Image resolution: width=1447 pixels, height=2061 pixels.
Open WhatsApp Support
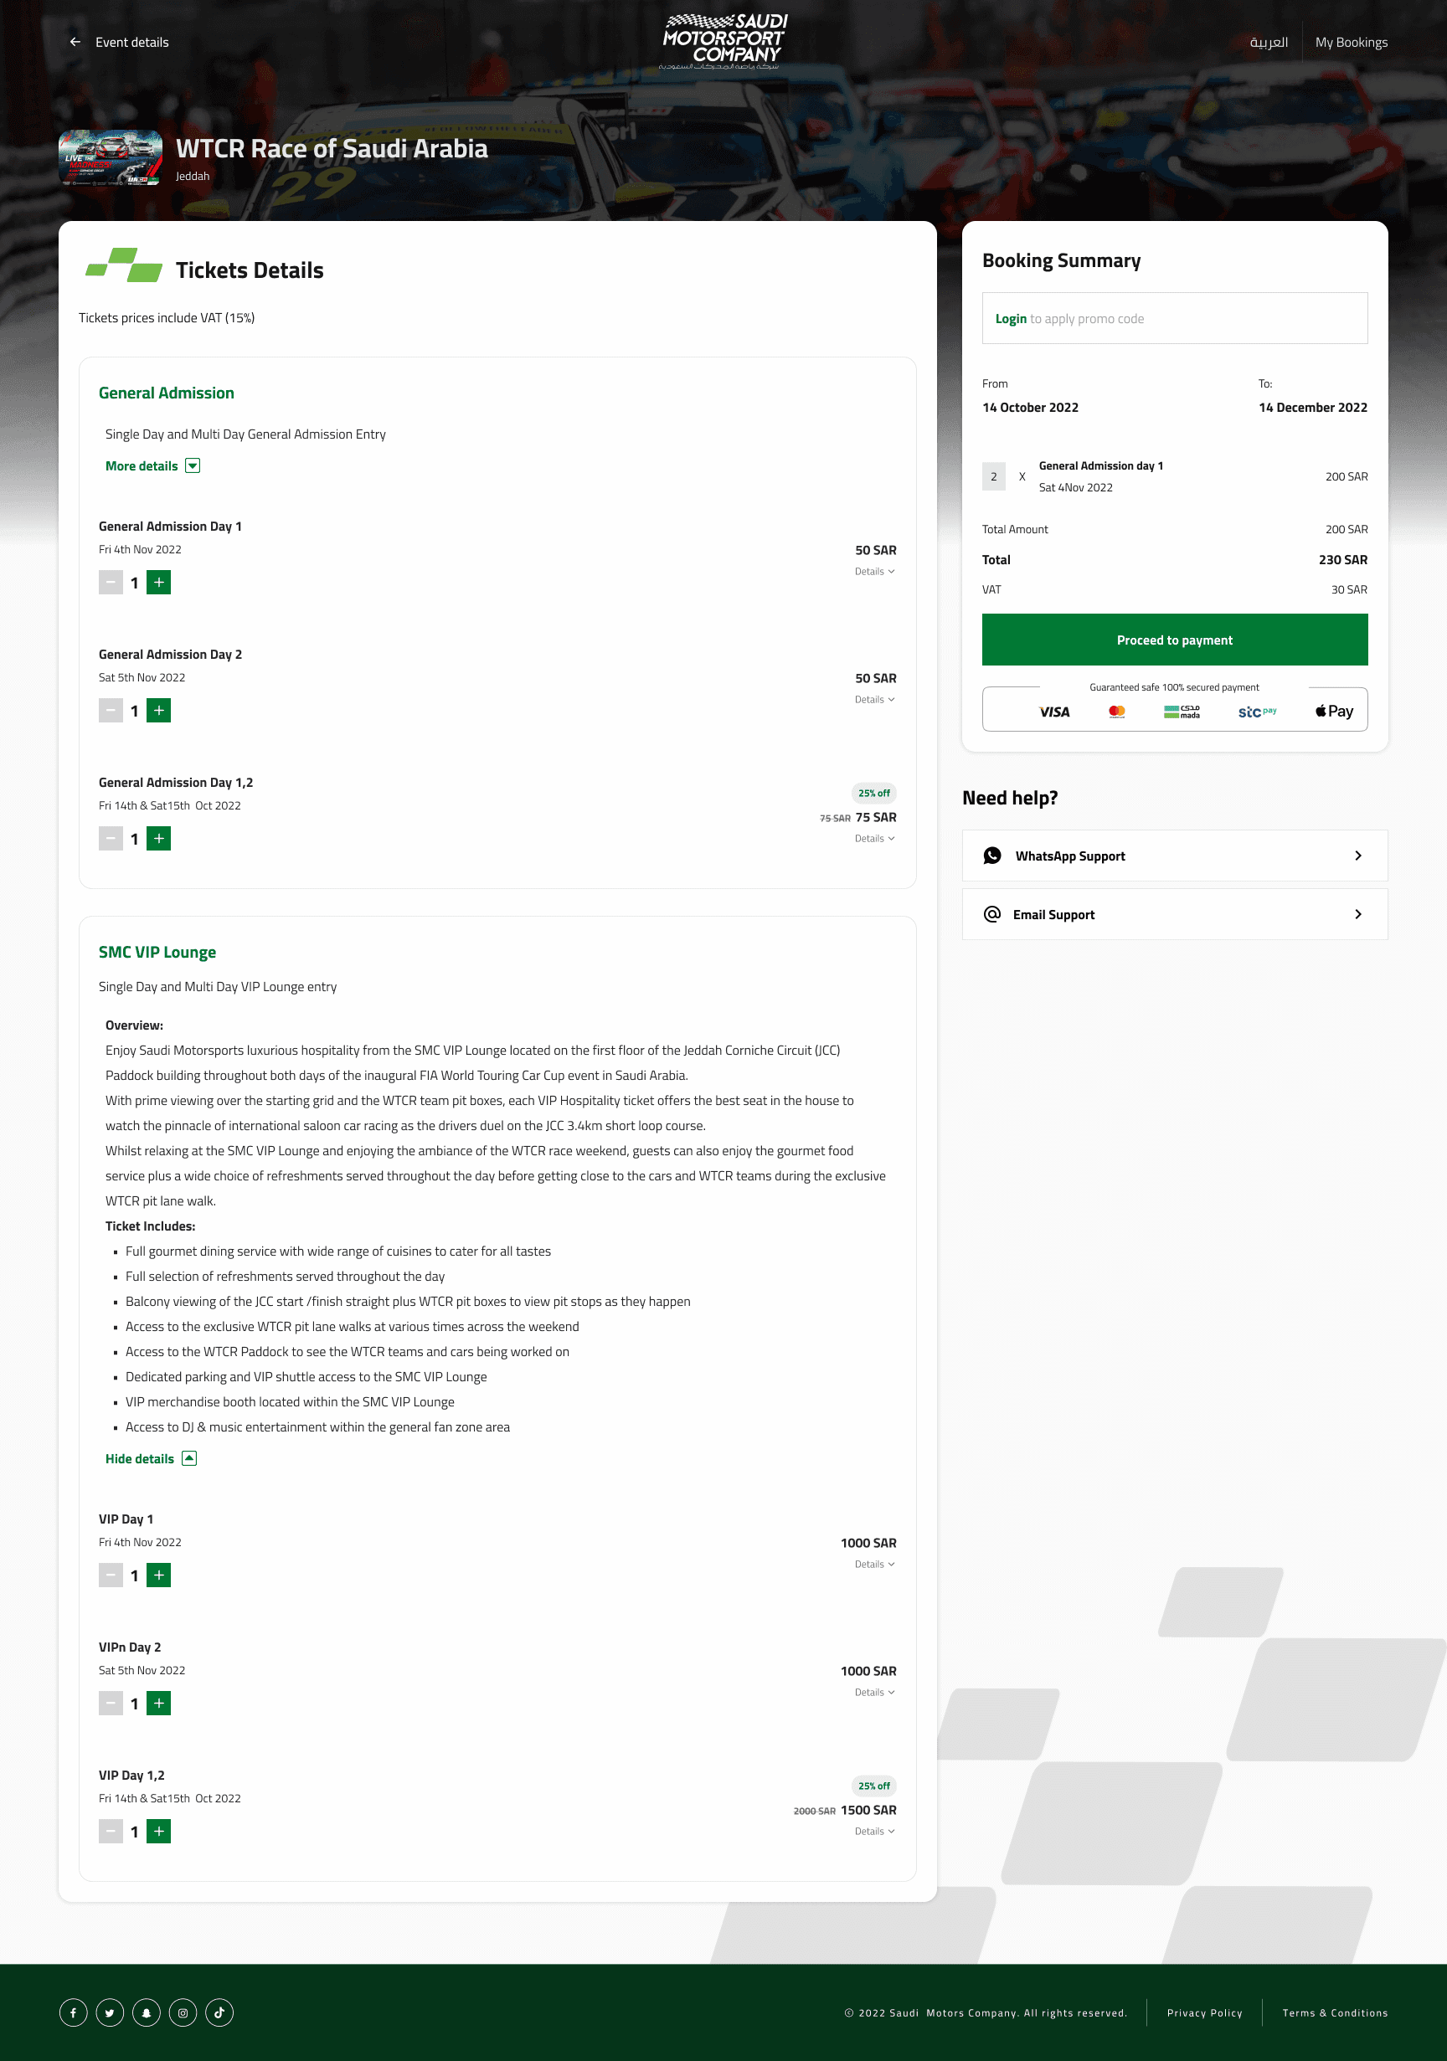[x=1175, y=856]
